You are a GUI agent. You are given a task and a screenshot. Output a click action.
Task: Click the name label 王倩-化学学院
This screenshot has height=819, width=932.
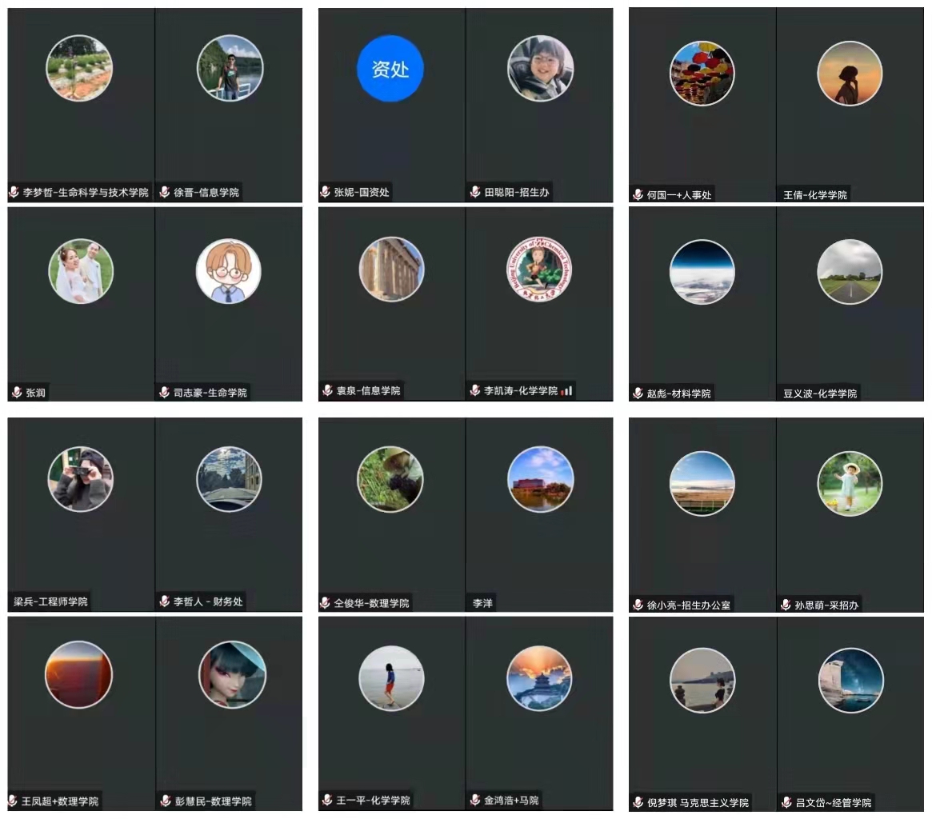(815, 195)
